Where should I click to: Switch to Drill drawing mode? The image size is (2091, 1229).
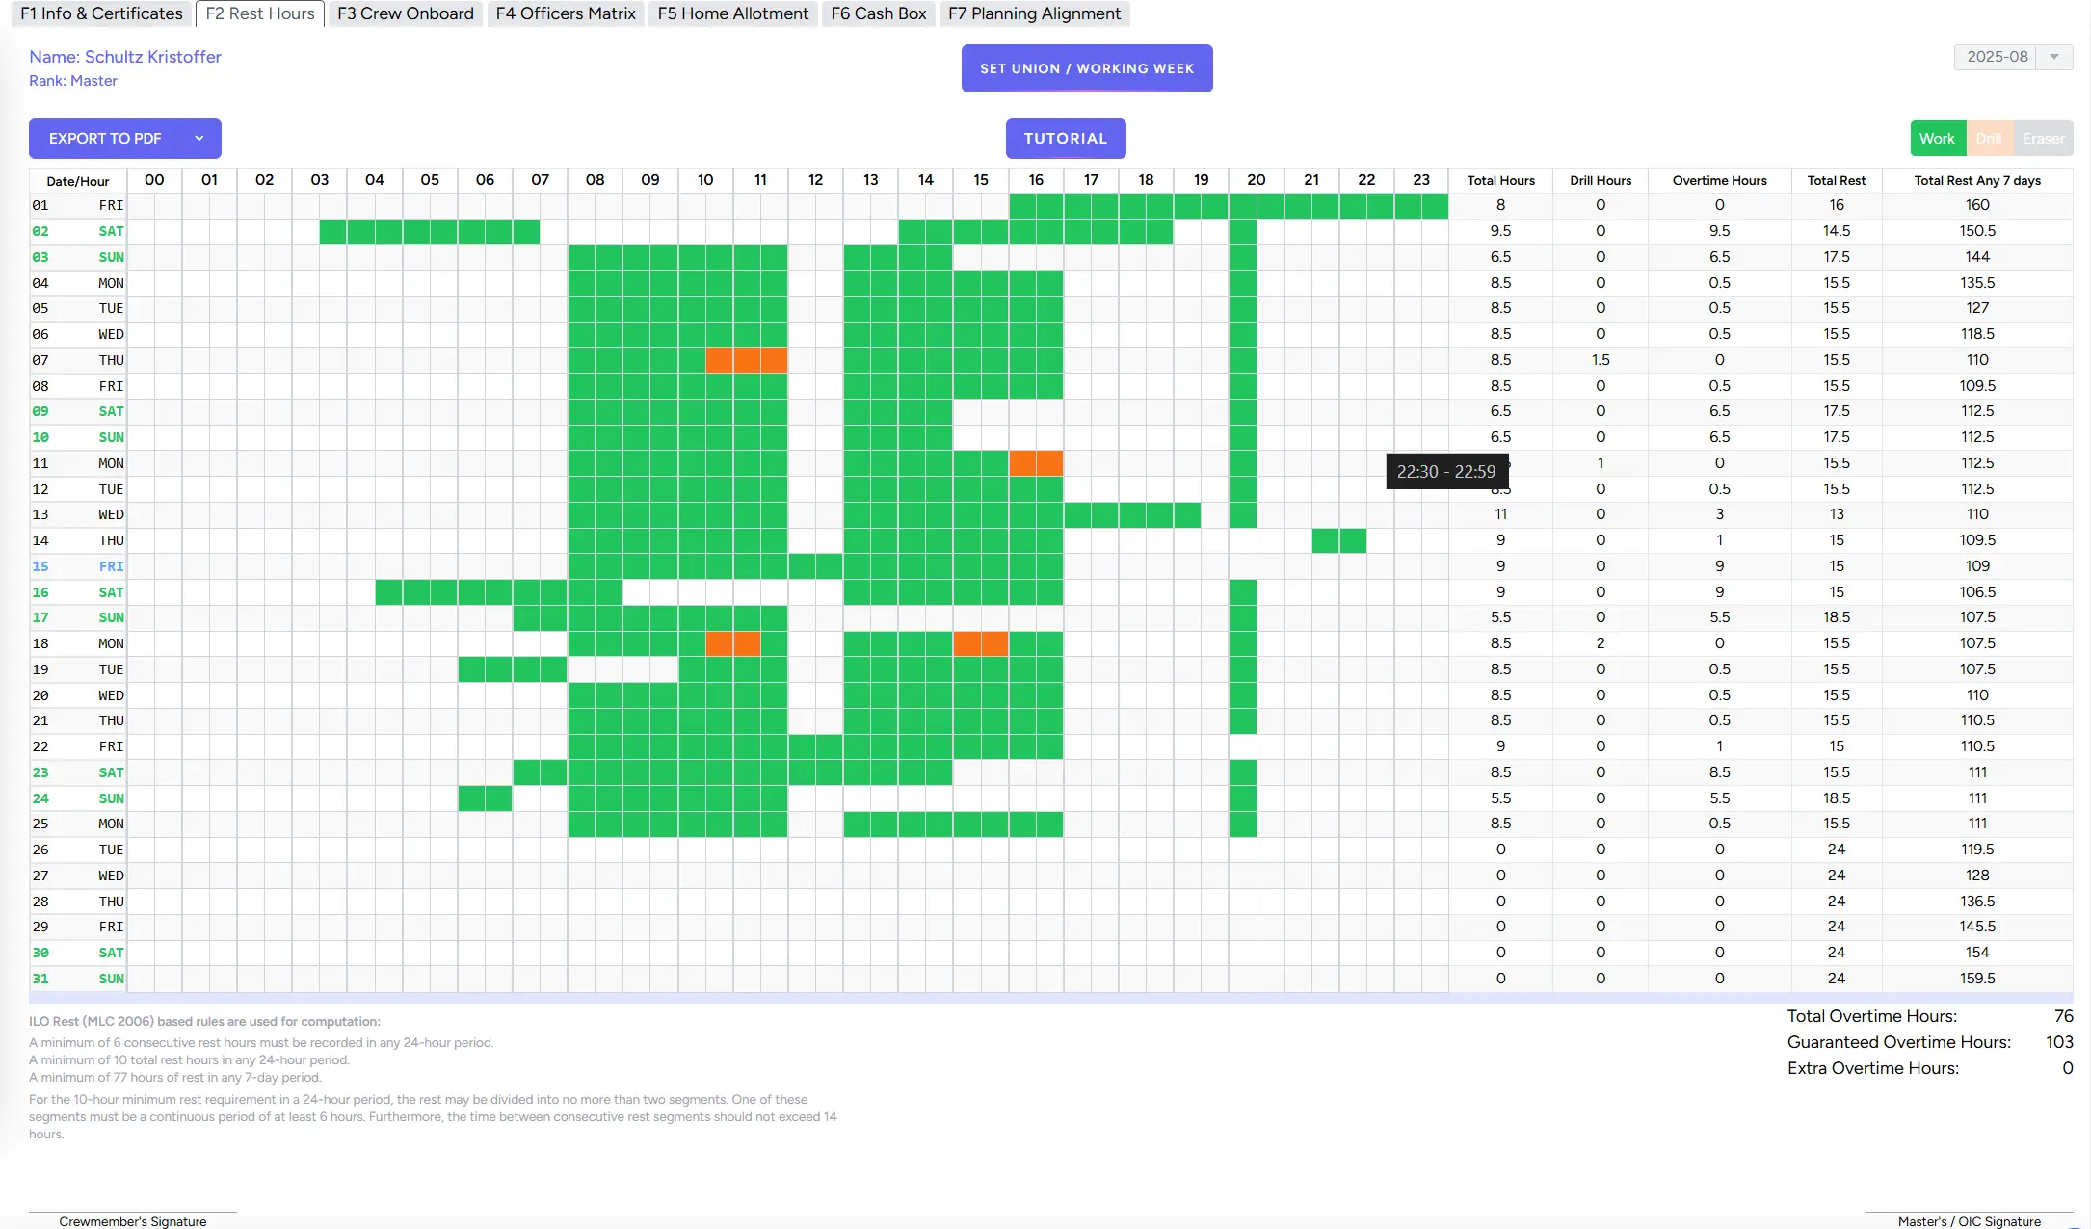point(1990,138)
